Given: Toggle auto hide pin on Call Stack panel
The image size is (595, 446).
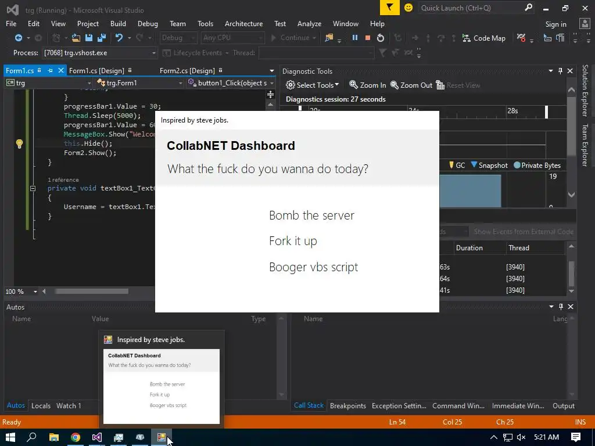Looking at the screenshot, I should pos(561,307).
